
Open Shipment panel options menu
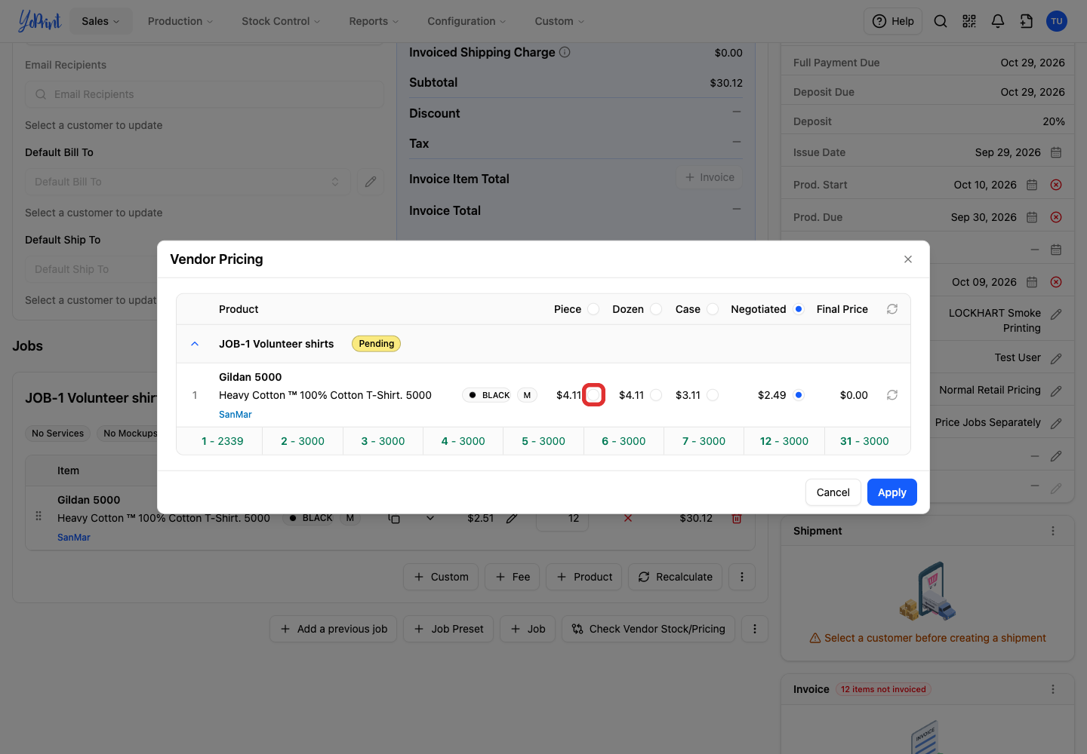1053,531
